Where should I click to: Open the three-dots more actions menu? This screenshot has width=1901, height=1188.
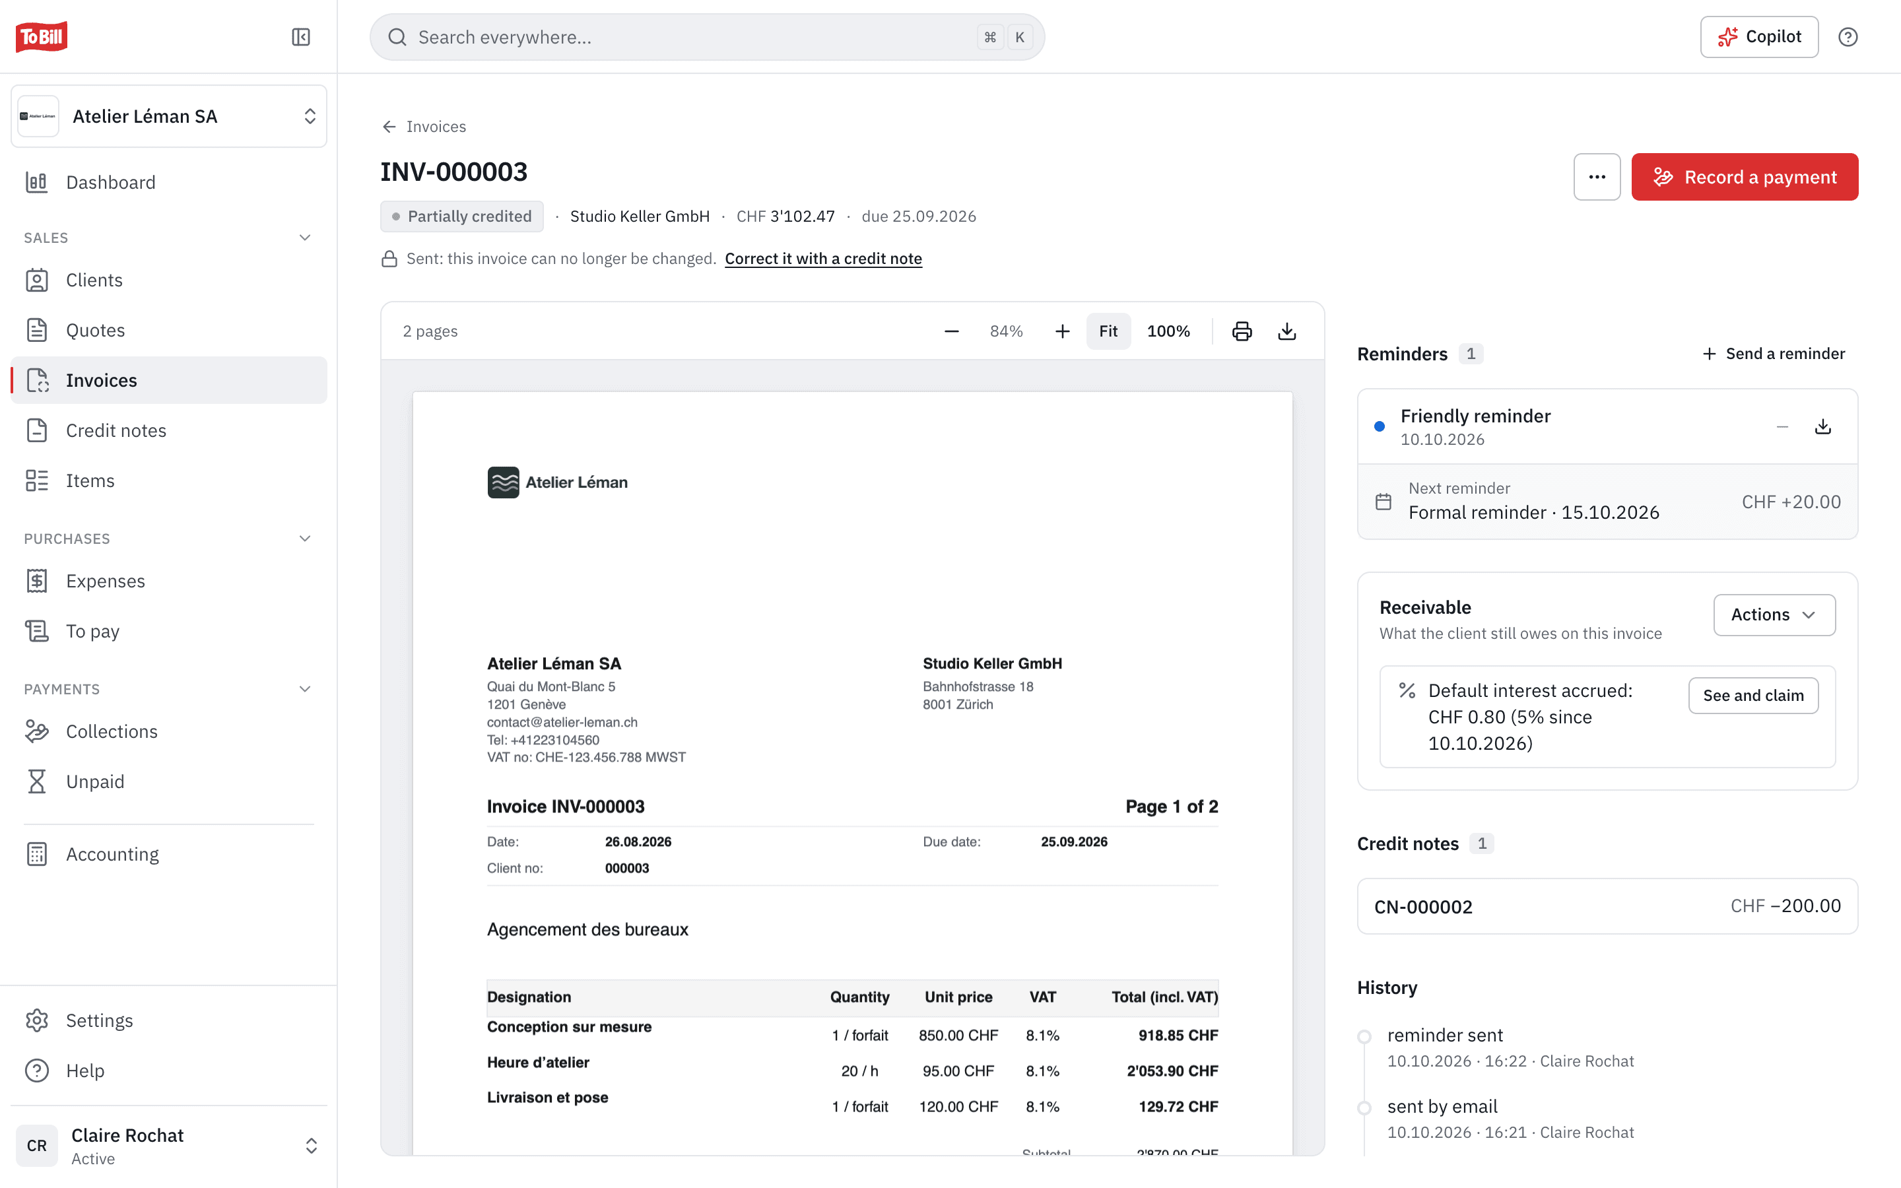[x=1597, y=177]
